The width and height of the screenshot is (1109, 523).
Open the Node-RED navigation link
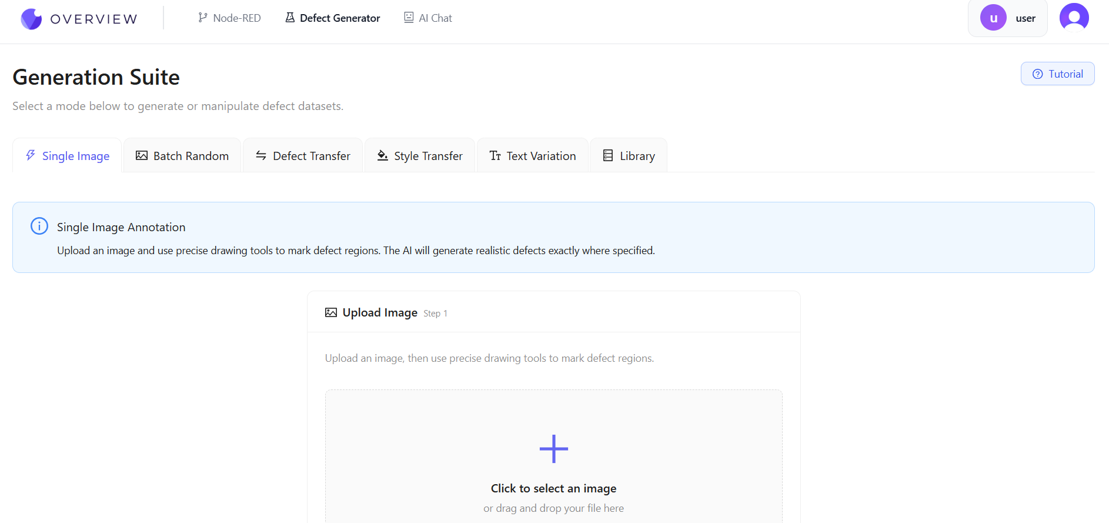[229, 18]
